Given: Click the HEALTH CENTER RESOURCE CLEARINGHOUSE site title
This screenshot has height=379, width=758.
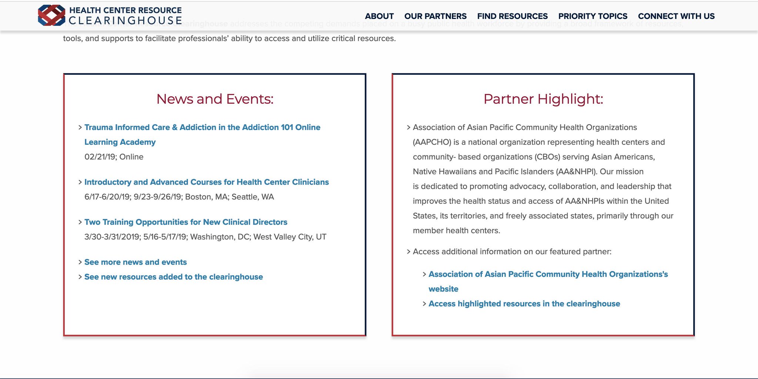Looking at the screenshot, I should click(x=125, y=16).
